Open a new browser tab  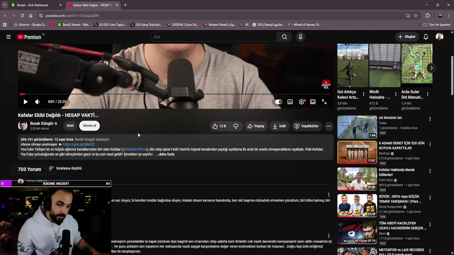click(125, 5)
